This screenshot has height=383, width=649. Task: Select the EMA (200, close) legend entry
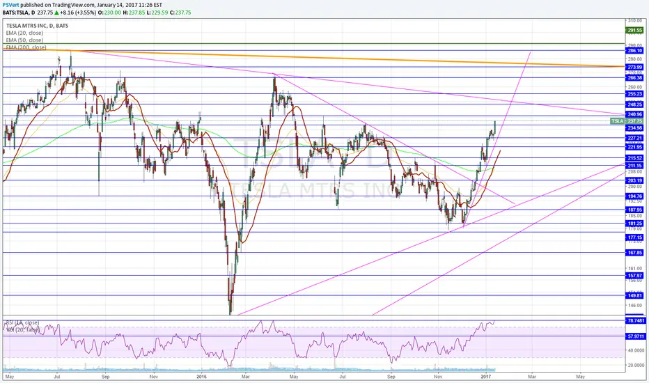26,47
